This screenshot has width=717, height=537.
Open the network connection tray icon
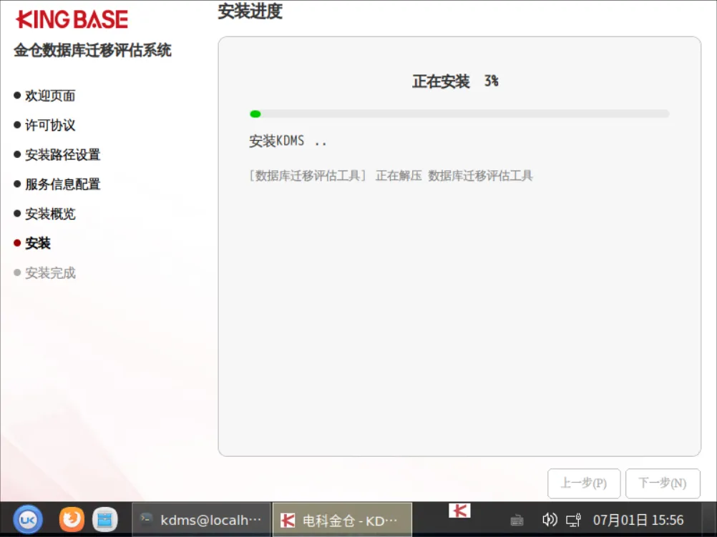point(573,520)
